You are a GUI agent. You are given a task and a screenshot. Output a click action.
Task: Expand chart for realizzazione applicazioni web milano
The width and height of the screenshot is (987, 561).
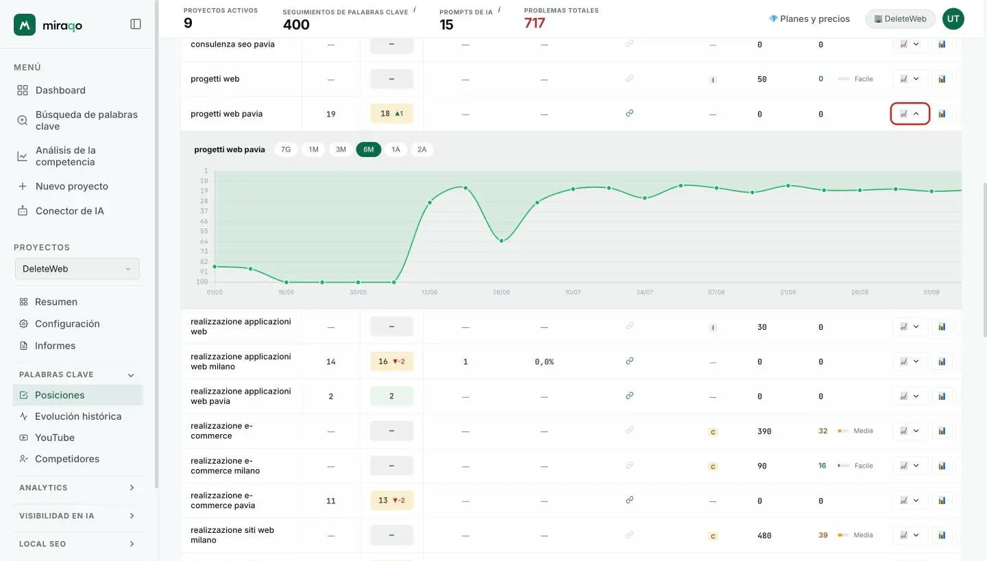(x=910, y=361)
